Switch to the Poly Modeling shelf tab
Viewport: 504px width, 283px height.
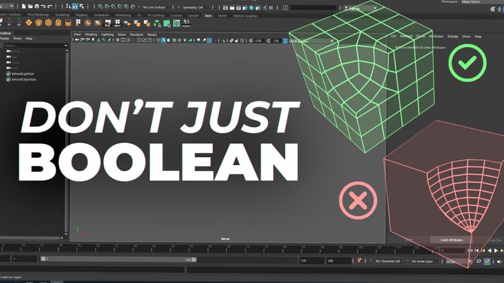[x=38, y=15]
